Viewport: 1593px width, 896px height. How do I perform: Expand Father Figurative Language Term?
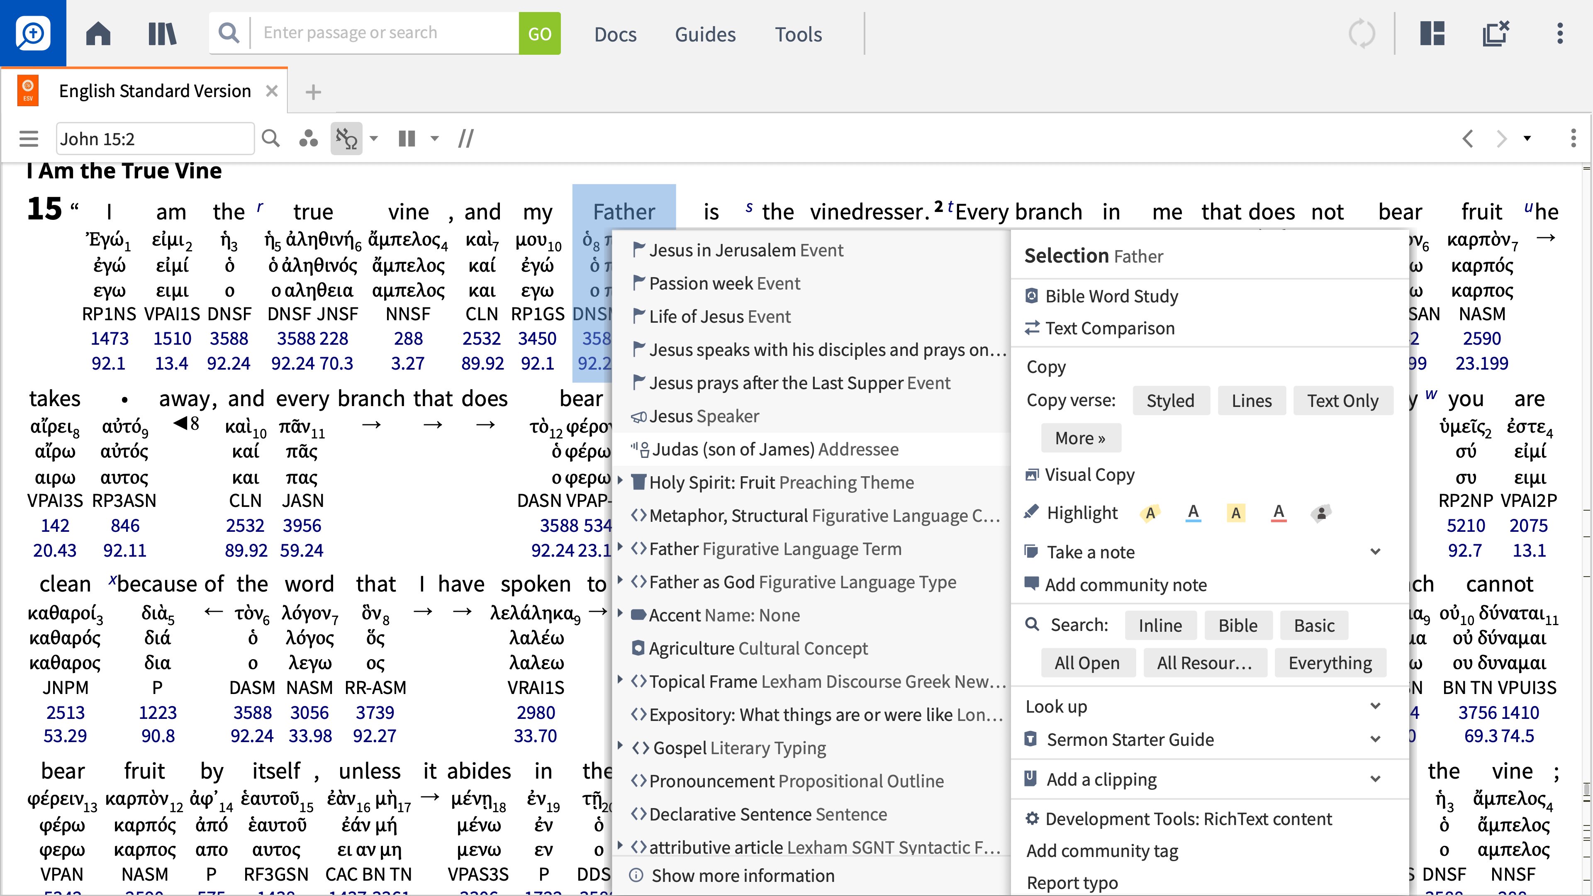point(620,547)
